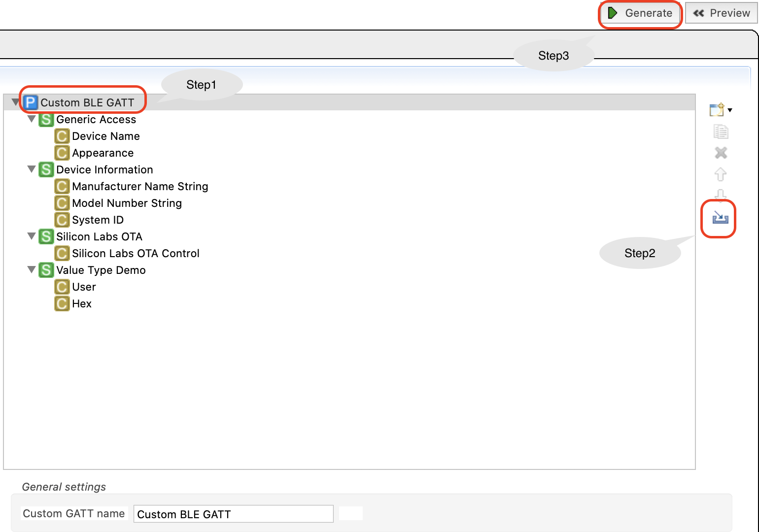The image size is (759, 532).
Task: Select the Hex characteristic row
Action: tap(82, 303)
